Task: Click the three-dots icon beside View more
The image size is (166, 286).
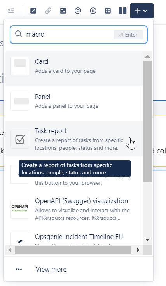Action: [x=19, y=269]
